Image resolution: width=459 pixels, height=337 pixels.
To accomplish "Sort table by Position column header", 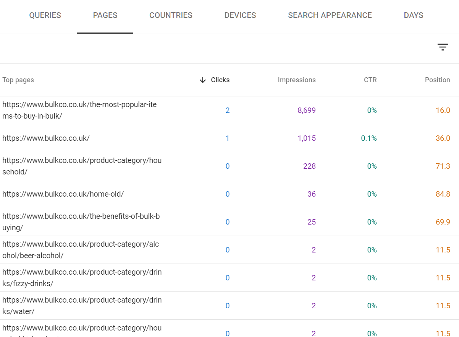I will click(437, 80).
